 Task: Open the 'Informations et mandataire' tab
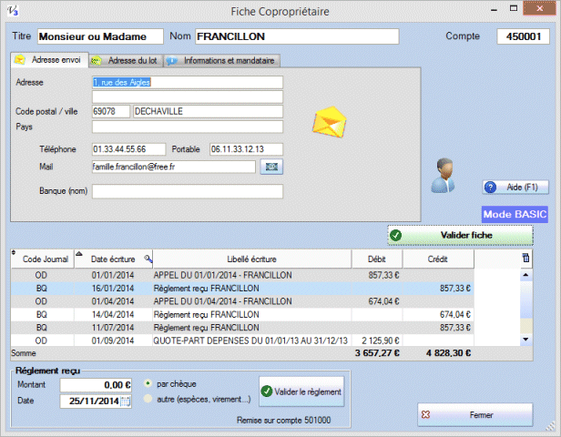tap(222, 60)
